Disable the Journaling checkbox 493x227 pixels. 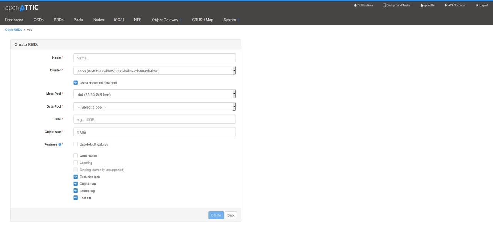[x=75, y=191]
